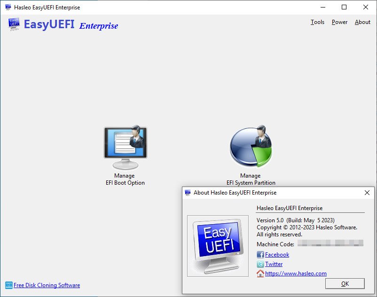Click the title bar application icon
377x297 pixels.
[8, 7]
